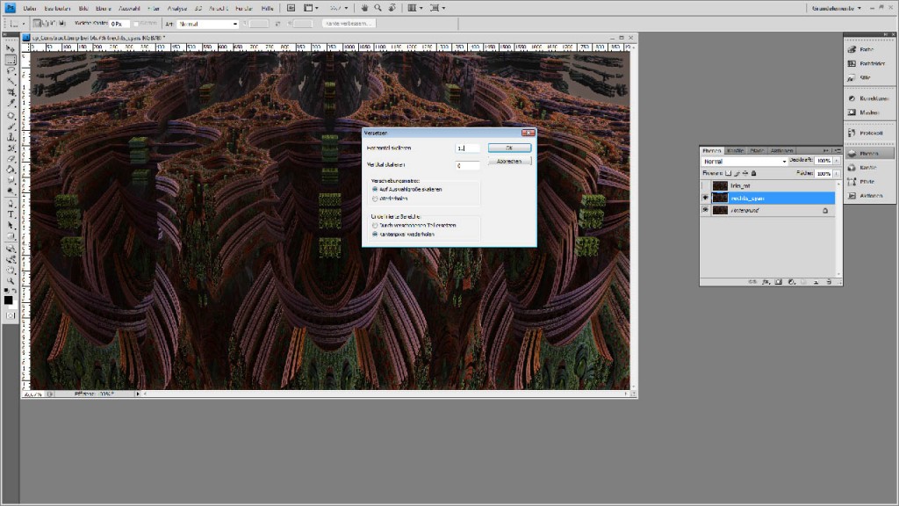Select the Crop tool
Screen dimensions: 899x506
(11, 92)
